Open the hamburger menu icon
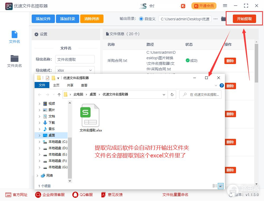 pos(225,6)
